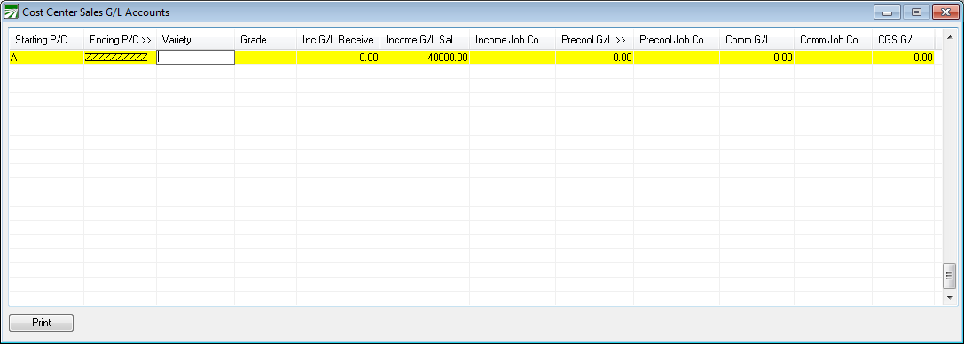Screen dimensions: 964x344
Task: Click the scrollbar down arrow
Action: (x=949, y=297)
